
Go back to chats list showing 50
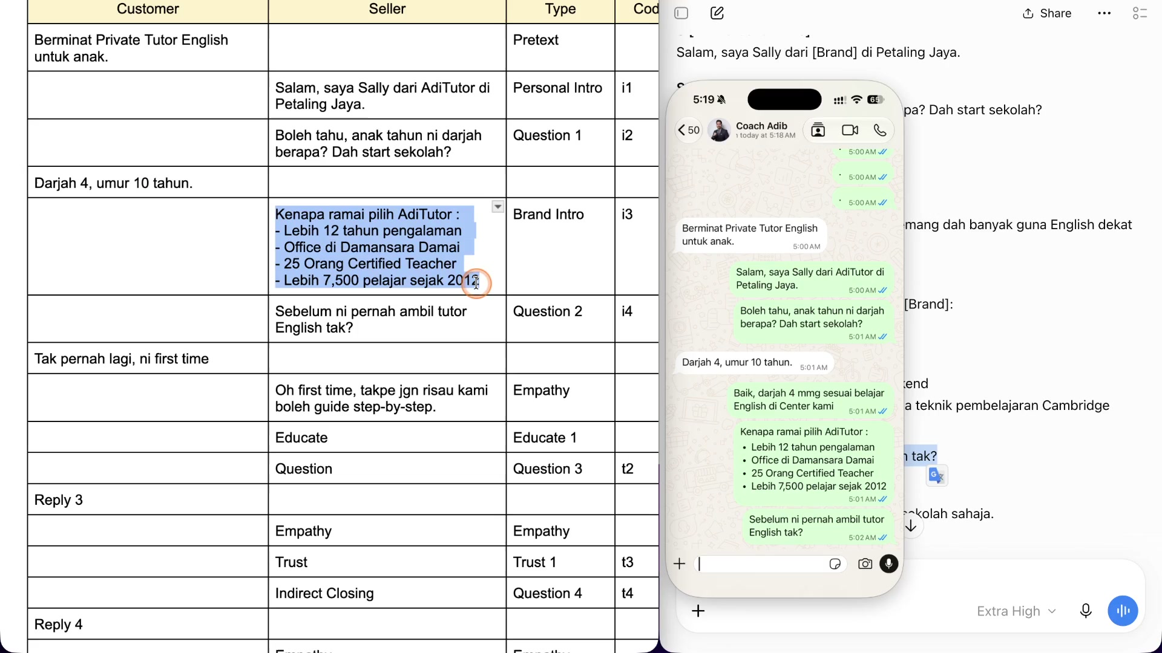click(689, 130)
